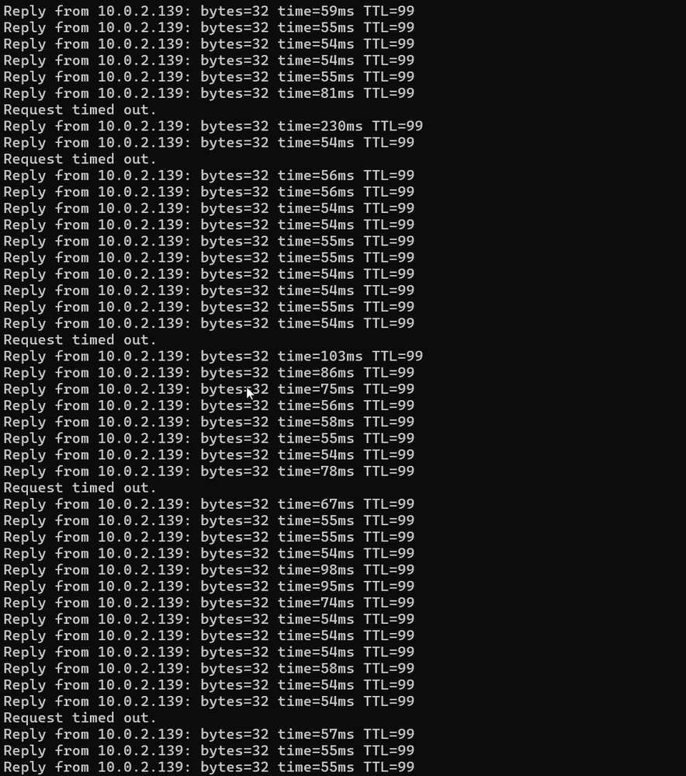Image resolution: width=686 pixels, height=776 pixels.
Task: Click the time=75ms reply near the cursor
Action: 209,389
